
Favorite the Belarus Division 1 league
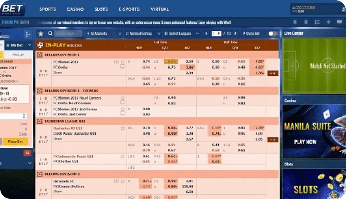(39, 55)
